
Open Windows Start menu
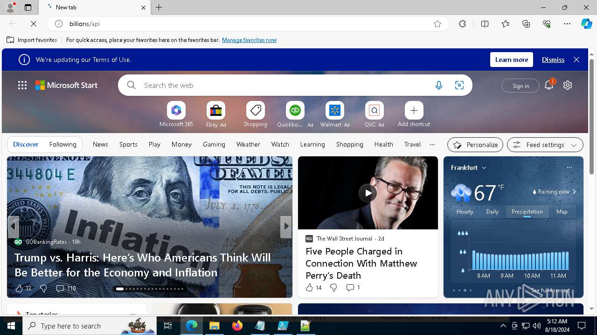point(11,326)
